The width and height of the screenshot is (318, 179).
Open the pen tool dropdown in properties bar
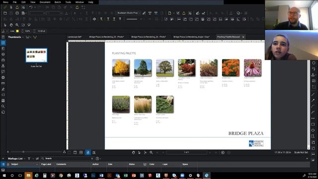point(7,31)
